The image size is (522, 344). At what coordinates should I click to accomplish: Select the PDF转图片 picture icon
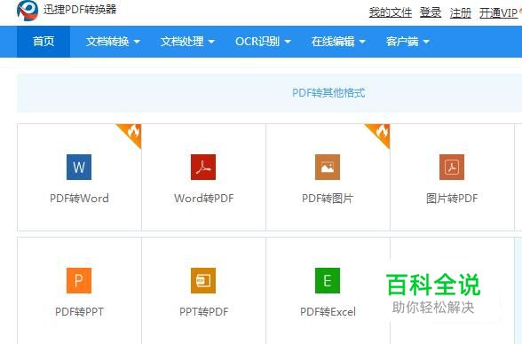tap(328, 168)
